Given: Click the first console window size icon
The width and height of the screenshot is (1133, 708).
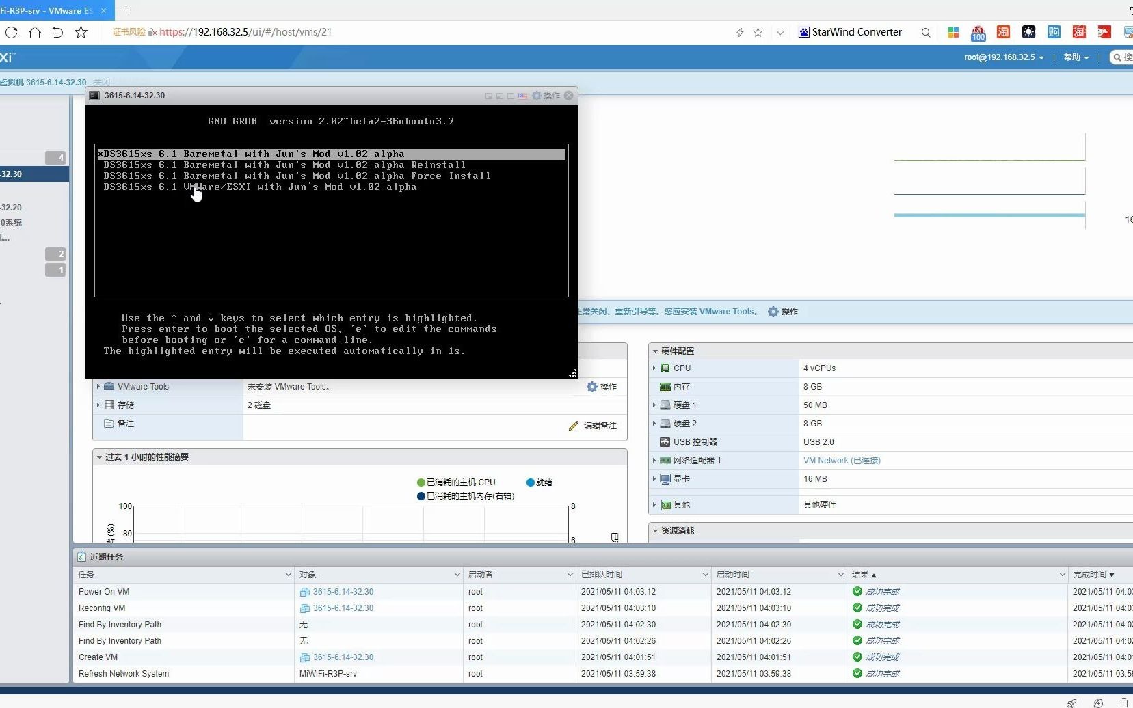Looking at the screenshot, I should 489,96.
